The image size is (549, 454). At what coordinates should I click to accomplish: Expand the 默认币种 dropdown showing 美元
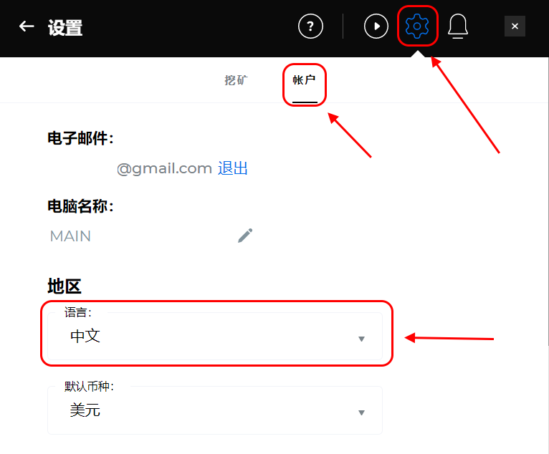[x=214, y=410]
